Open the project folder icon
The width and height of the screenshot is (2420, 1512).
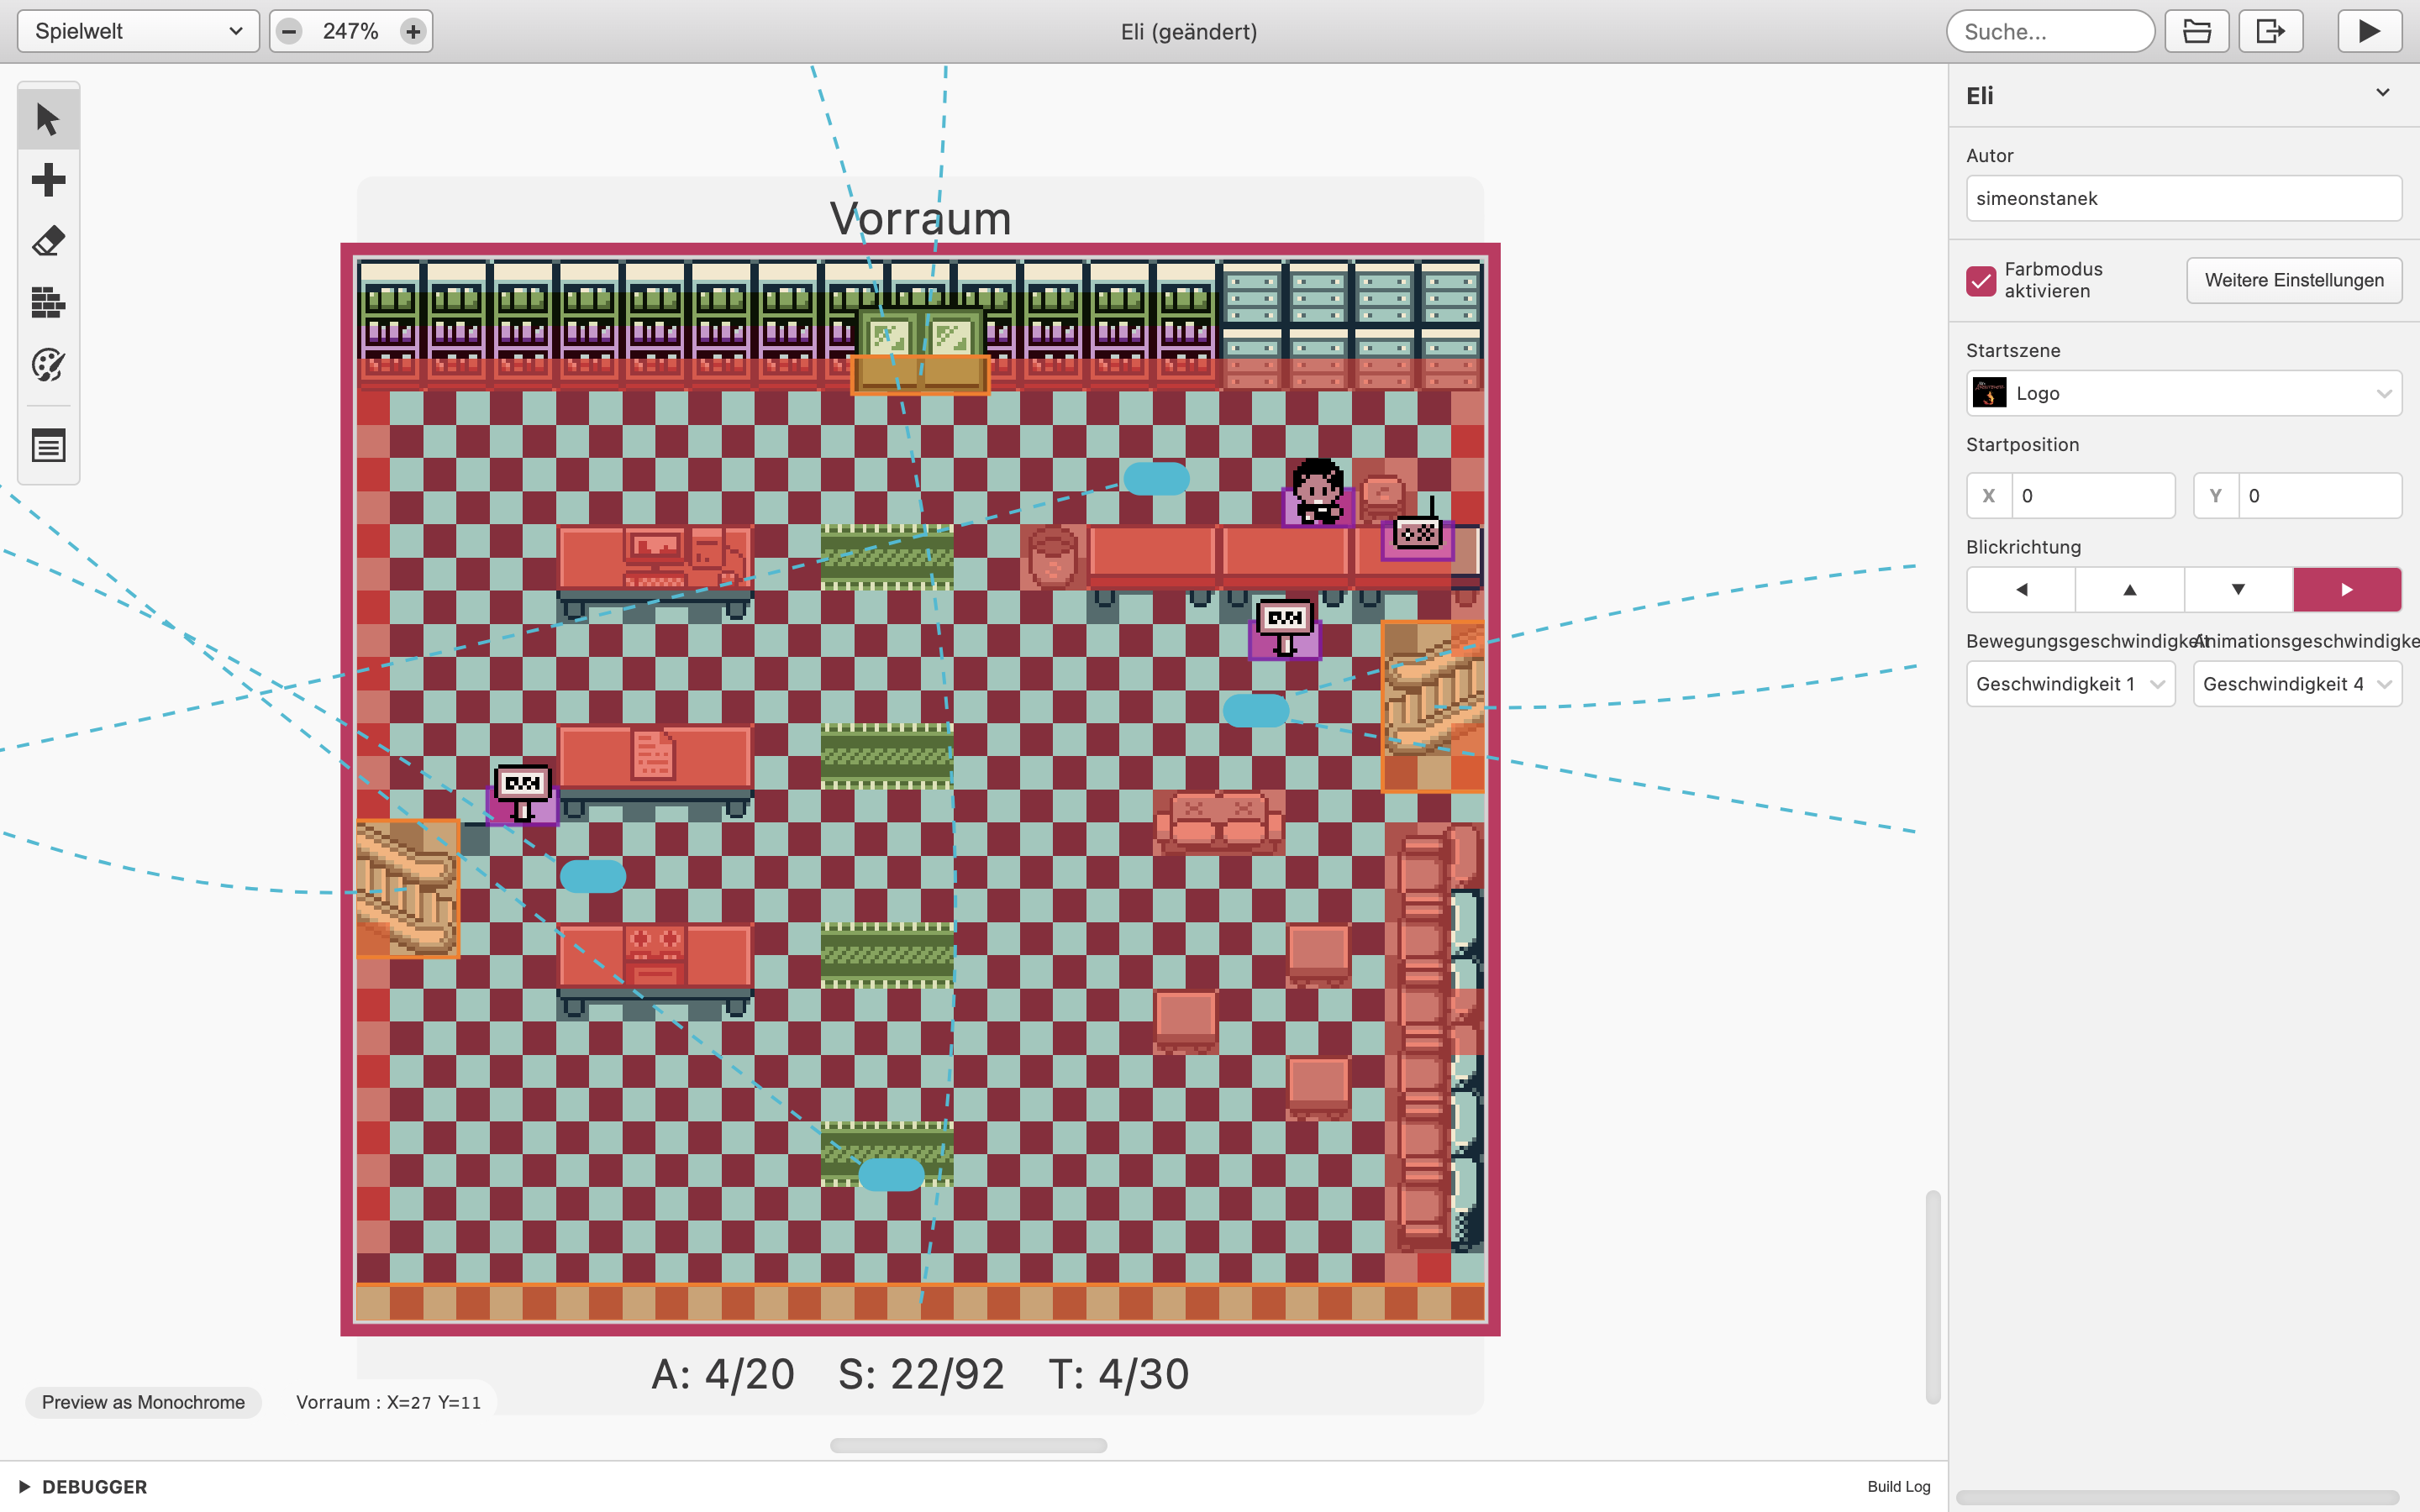coord(2197,31)
